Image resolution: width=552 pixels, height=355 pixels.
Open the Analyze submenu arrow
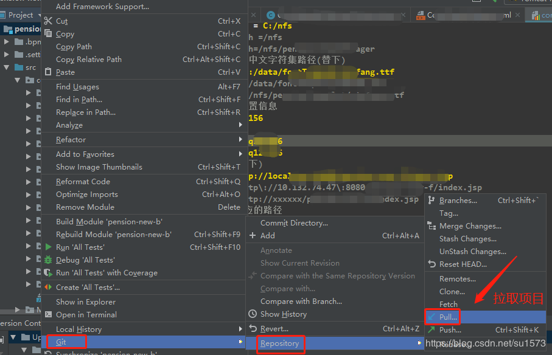[240, 125]
